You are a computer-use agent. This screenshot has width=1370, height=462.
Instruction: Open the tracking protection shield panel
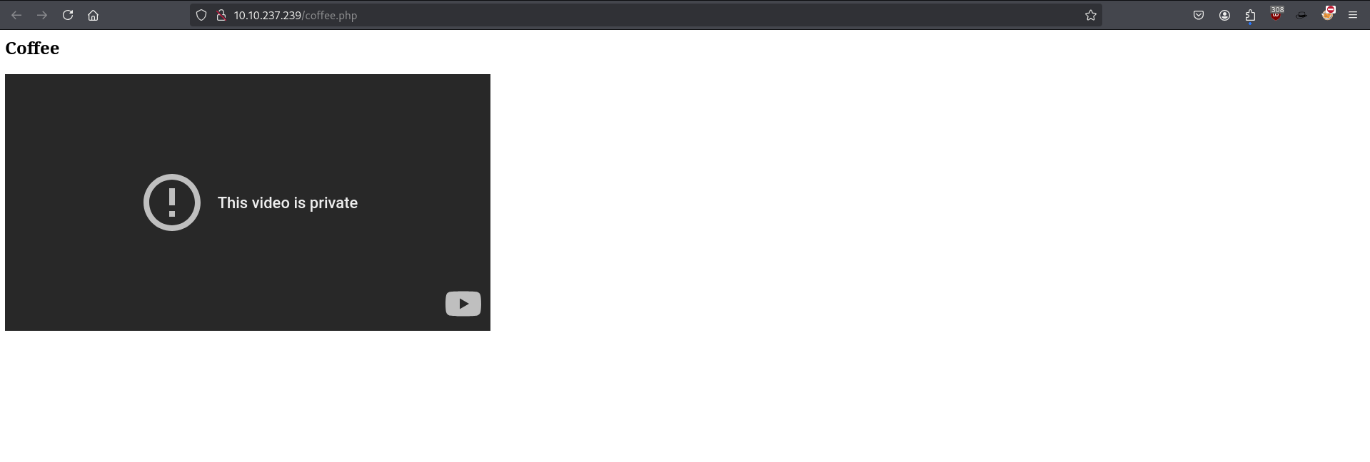pyautogui.click(x=201, y=15)
